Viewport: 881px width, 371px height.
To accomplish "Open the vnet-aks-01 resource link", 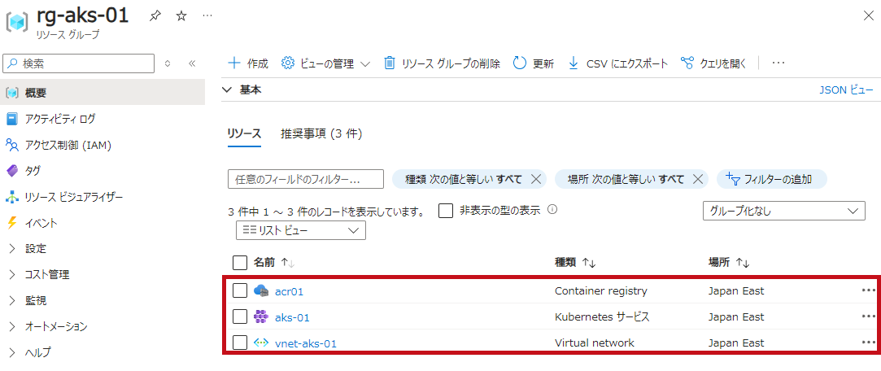I will click(x=306, y=343).
